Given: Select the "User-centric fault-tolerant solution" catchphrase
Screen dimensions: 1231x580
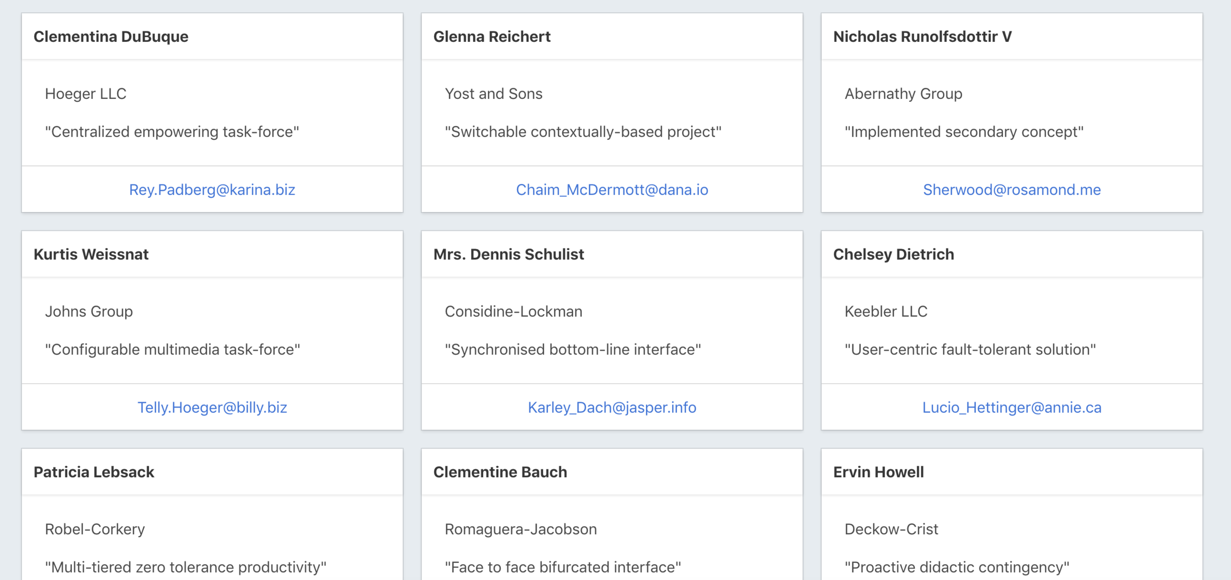Looking at the screenshot, I should 970,349.
